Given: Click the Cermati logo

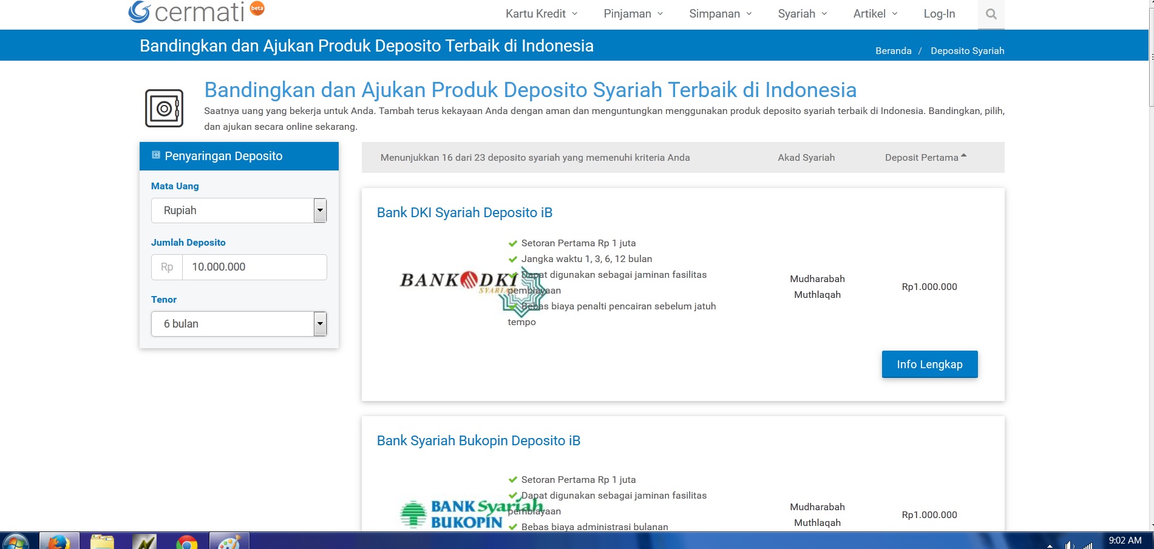Looking at the screenshot, I should coord(187,12).
